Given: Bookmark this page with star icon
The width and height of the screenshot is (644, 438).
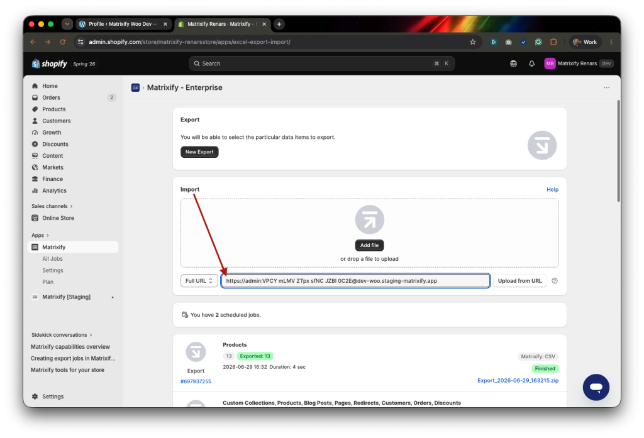Looking at the screenshot, I should (x=473, y=42).
